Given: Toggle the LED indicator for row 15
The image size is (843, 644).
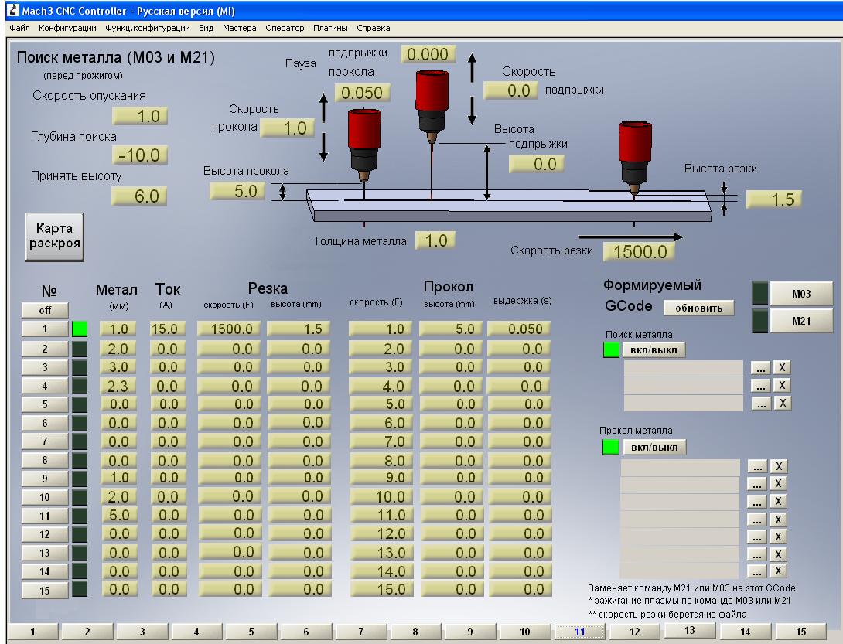Looking at the screenshot, I should tap(80, 589).
